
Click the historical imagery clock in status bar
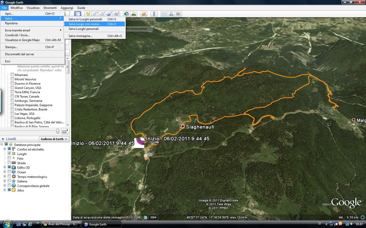click(145, 217)
